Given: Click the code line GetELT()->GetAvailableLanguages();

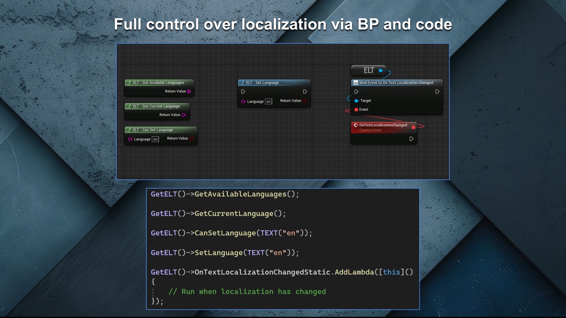Looking at the screenshot, I should (x=225, y=194).
